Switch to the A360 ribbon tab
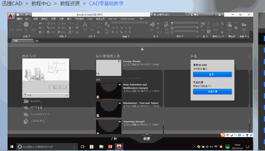This screenshot has height=151, width=265. click(90, 19)
